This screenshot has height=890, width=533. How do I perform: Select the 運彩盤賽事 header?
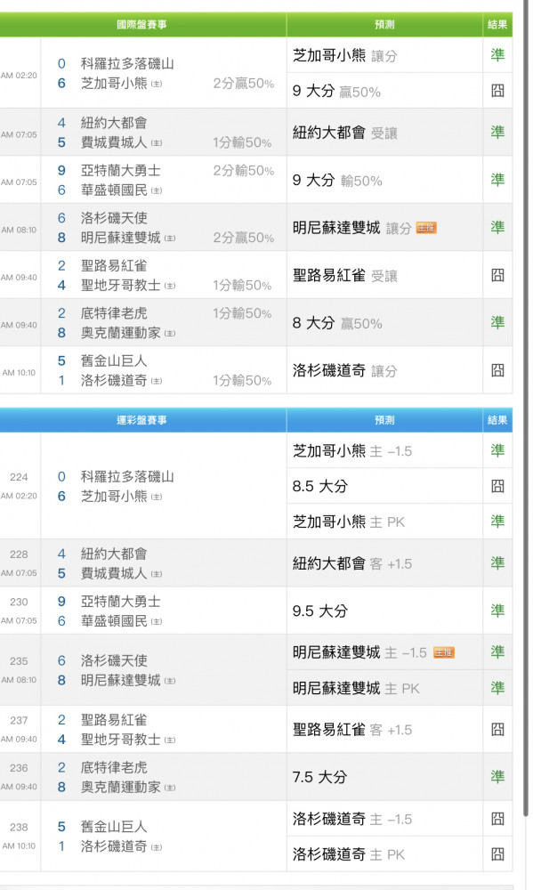tap(141, 420)
